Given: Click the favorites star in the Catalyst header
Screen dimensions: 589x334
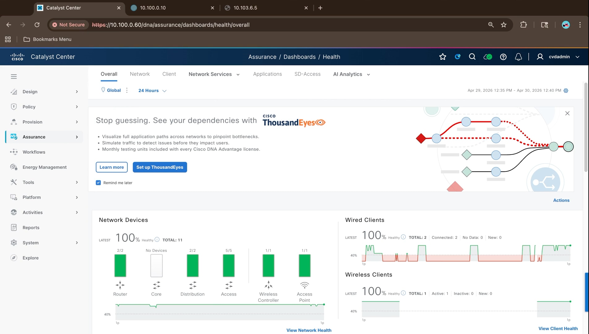Looking at the screenshot, I should coord(443,57).
